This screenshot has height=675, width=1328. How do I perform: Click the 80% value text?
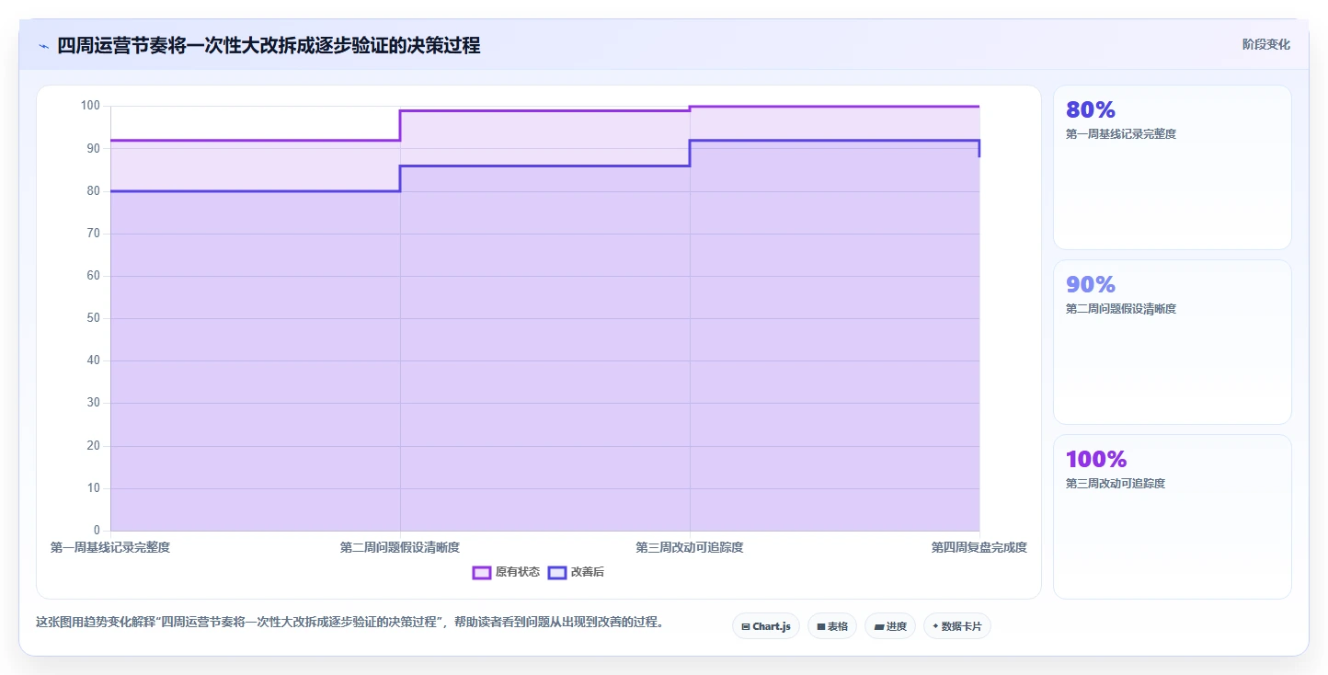pos(1090,109)
